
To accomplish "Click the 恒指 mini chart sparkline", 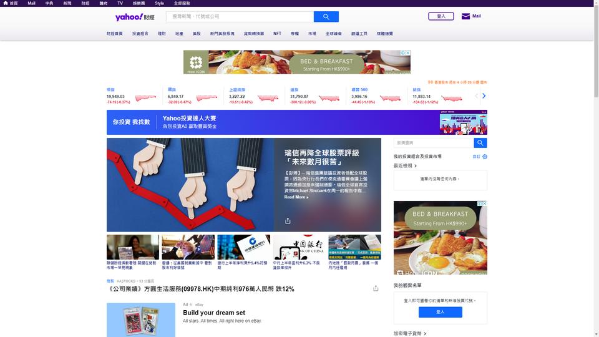I will (x=145, y=98).
